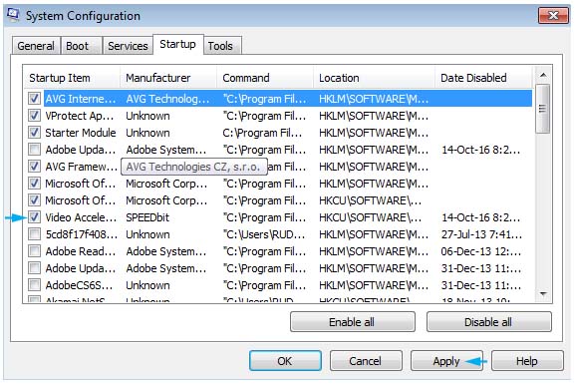The image size is (575, 384).
Task: Click the scroll down arrow in the startup list
Action: pos(543,293)
